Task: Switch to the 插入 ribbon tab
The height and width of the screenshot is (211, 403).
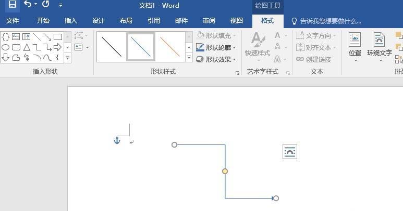Action: pos(71,21)
